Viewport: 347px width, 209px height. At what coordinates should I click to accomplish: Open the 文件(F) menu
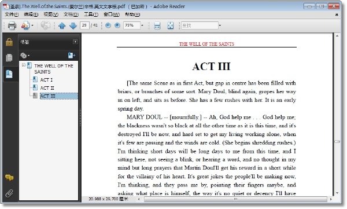point(12,14)
